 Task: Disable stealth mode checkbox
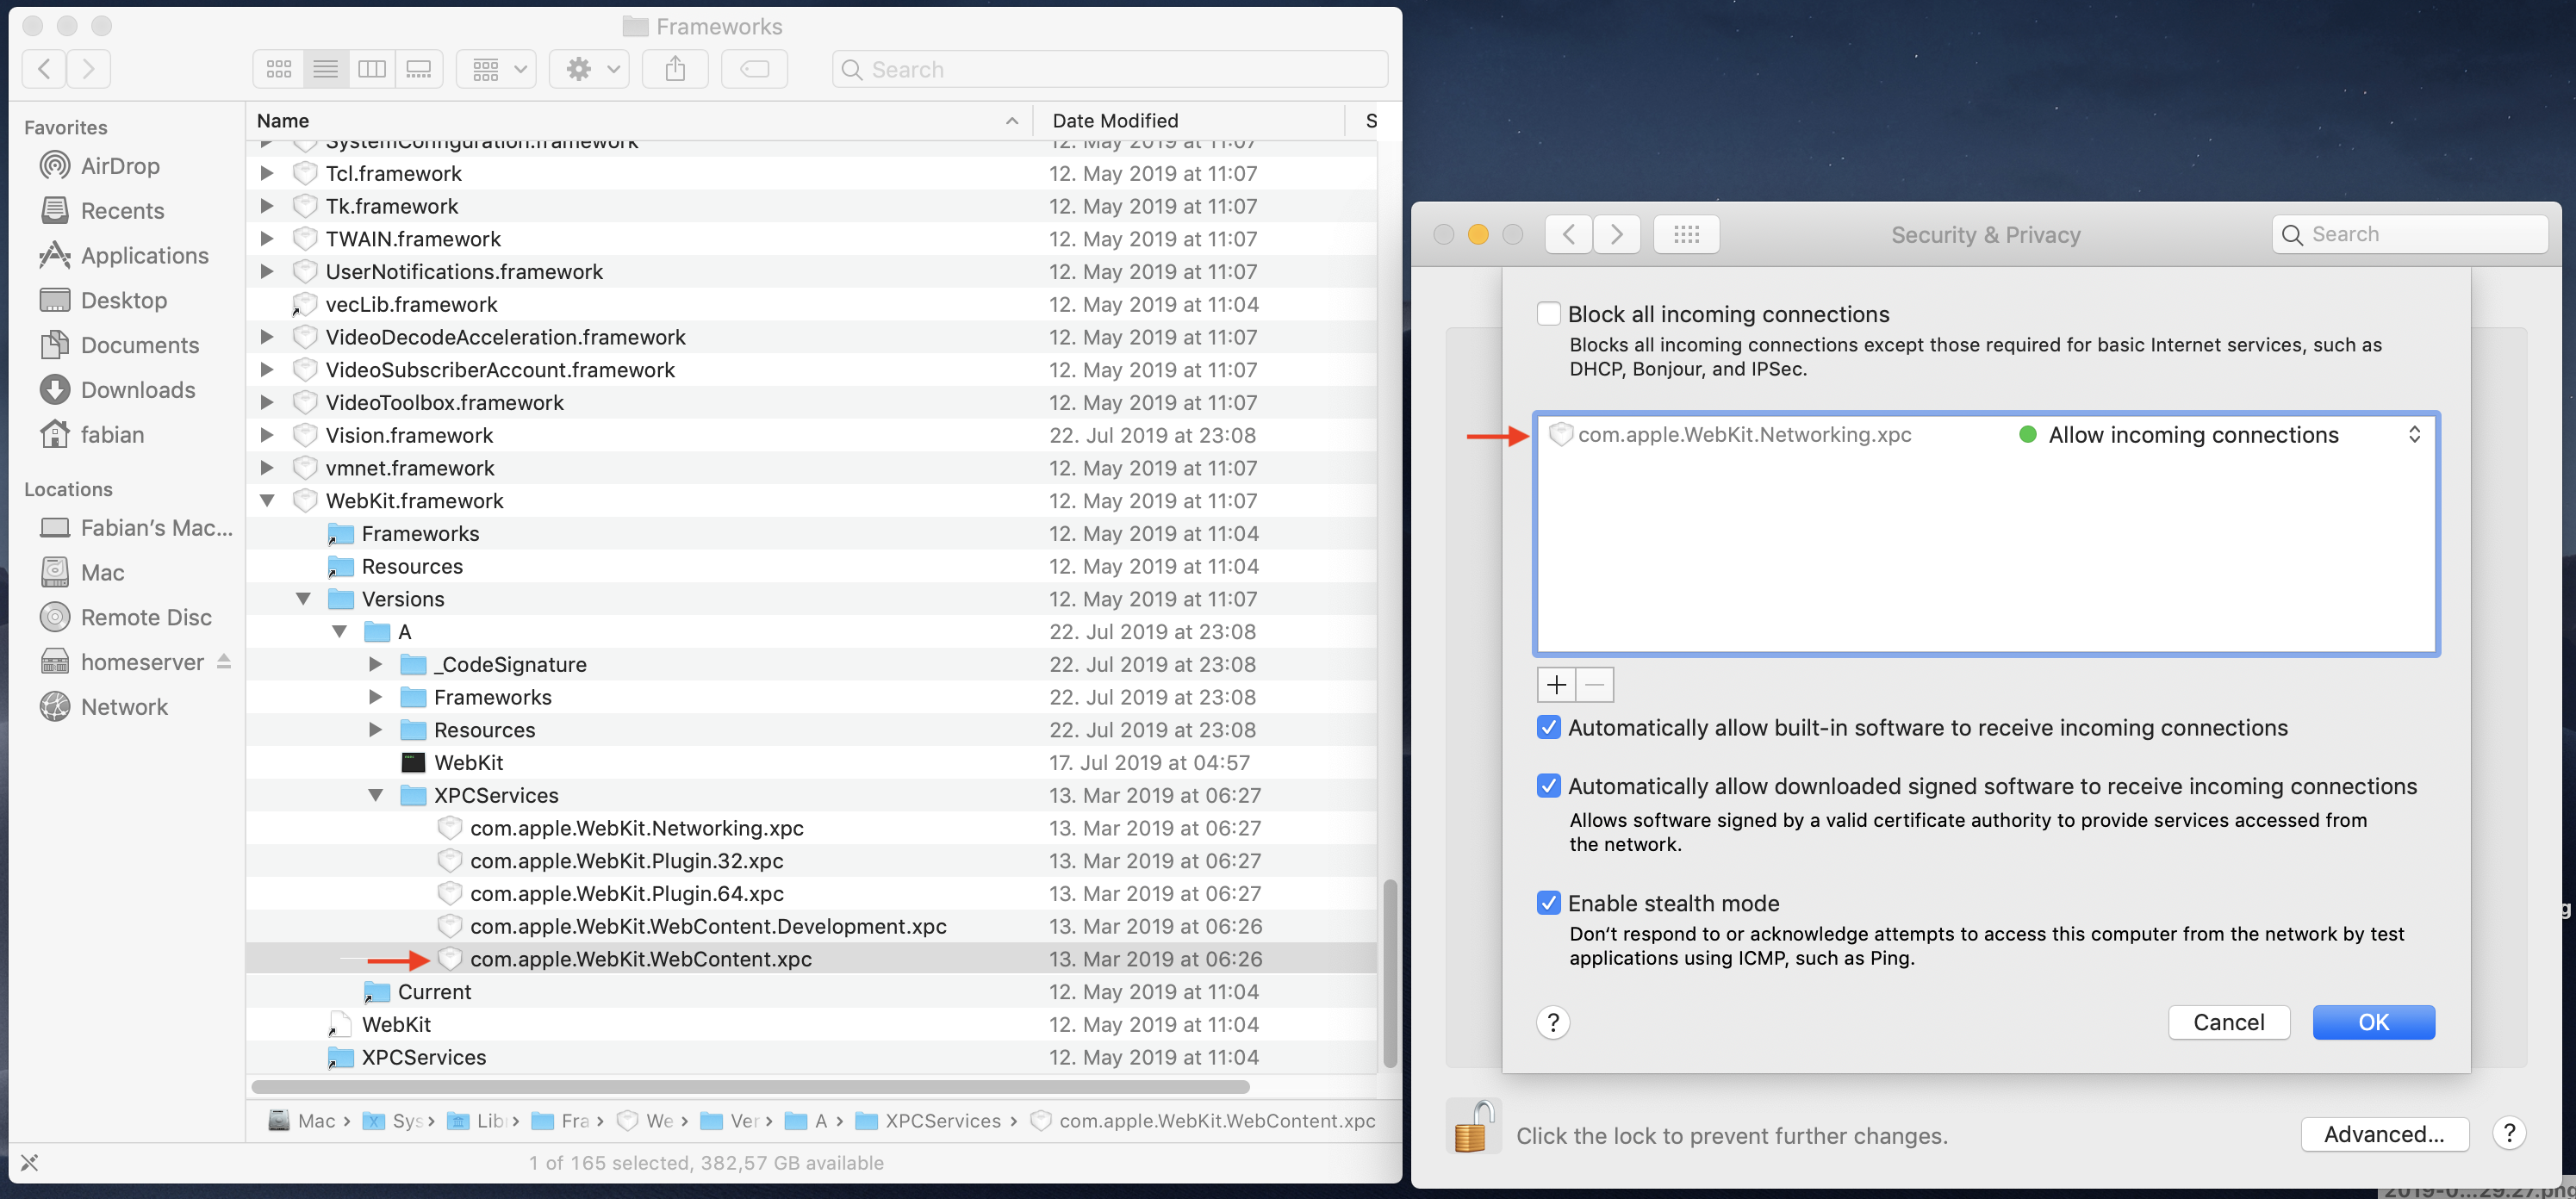click(1548, 903)
